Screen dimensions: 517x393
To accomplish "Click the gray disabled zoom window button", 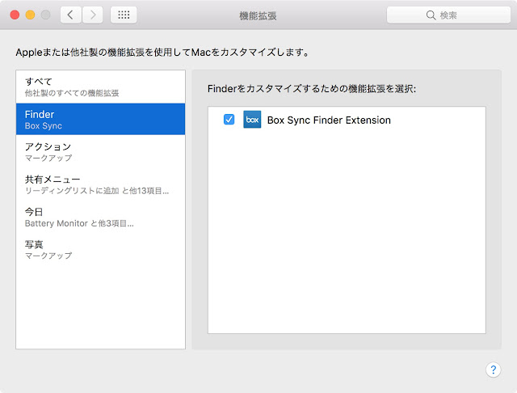I will 45,15.
